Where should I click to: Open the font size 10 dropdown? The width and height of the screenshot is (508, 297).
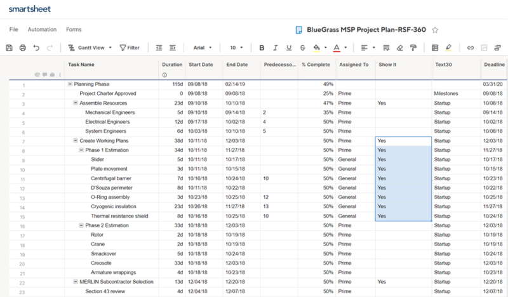[x=236, y=48]
